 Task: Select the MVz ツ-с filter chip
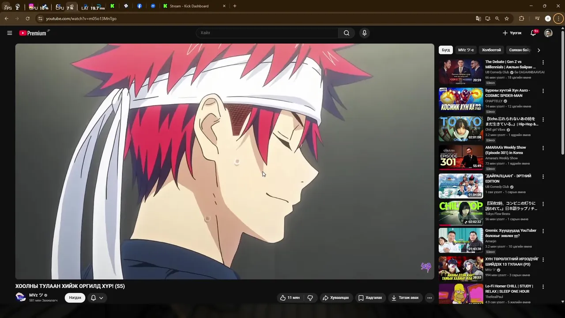click(x=466, y=50)
